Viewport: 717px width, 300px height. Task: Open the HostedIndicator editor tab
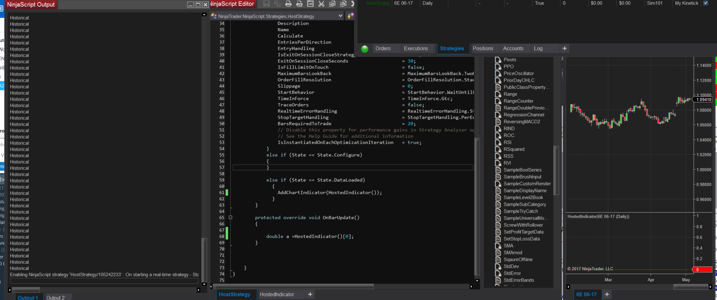click(x=277, y=295)
